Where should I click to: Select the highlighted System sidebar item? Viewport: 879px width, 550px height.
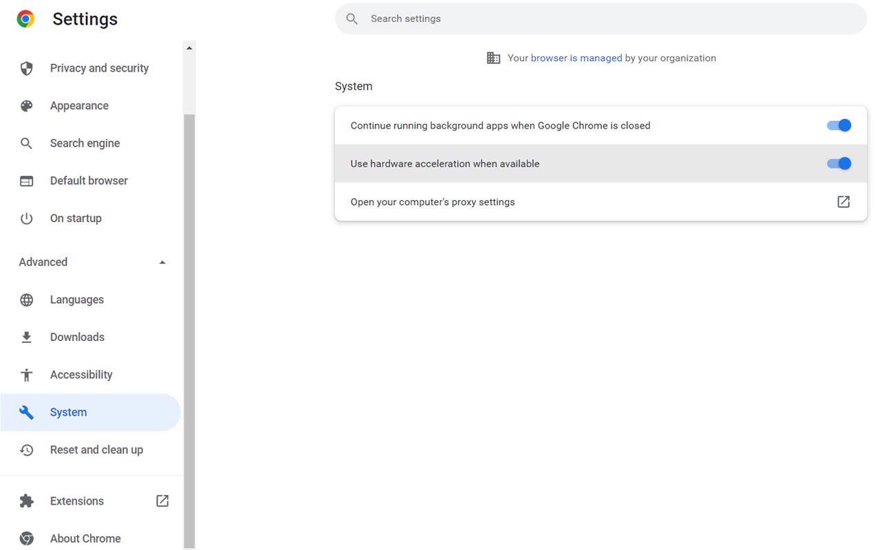click(90, 412)
